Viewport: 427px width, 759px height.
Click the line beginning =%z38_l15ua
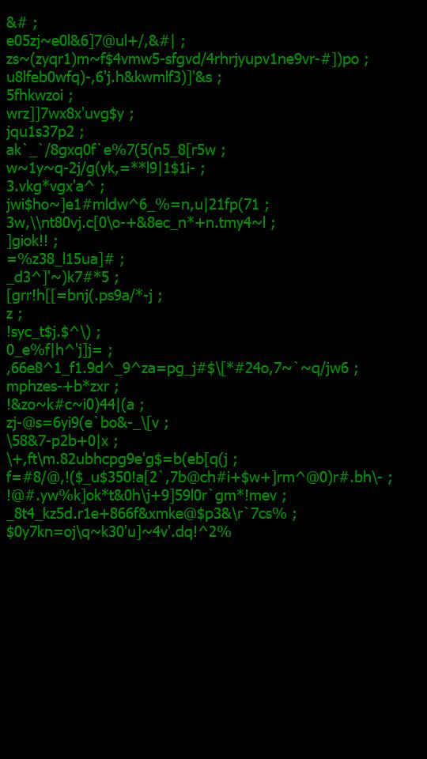point(66,259)
